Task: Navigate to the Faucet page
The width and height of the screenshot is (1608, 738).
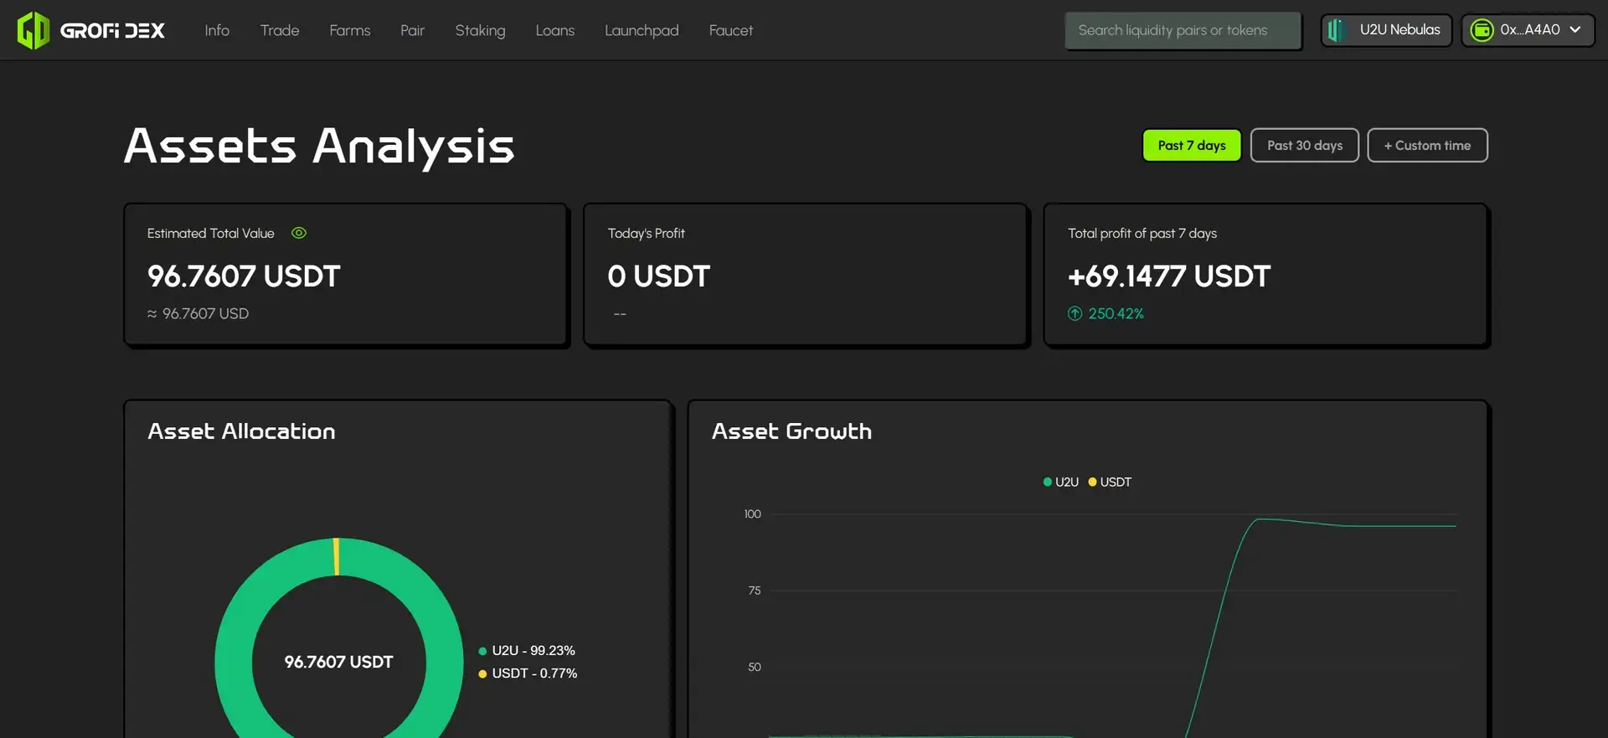Action: point(730,30)
